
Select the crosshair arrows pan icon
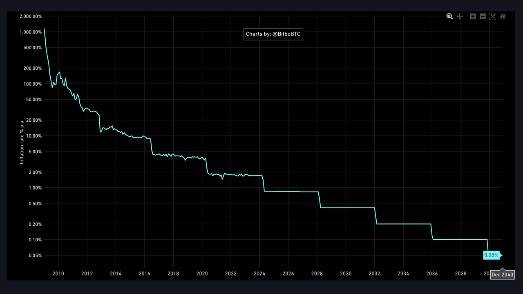(460, 16)
